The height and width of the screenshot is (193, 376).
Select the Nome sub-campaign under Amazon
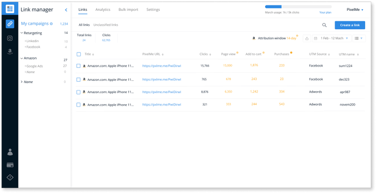31,72
